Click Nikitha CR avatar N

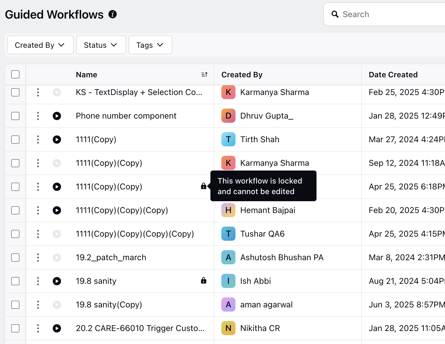pyautogui.click(x=228, y=328)
